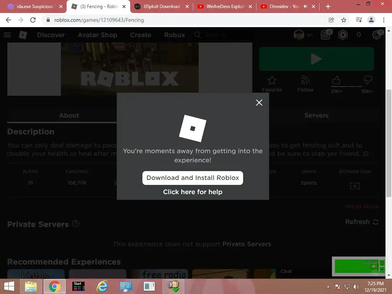Switch to JJSploit Download tab

pos(162,7)
